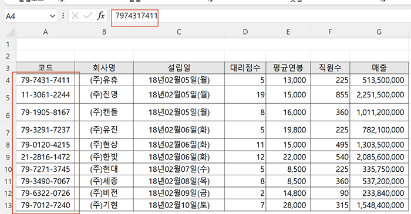This screenshot has height=214, width=411.
Task: Click the 대리점수 header cell
Action: pyautogui.click(x=245, y=68)
